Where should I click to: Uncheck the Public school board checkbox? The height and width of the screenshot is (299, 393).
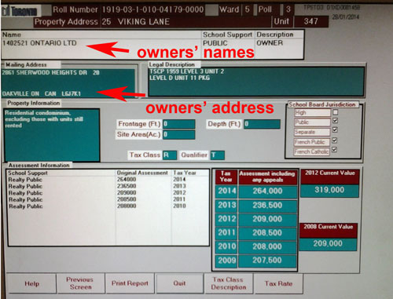[x=335, y=121]
